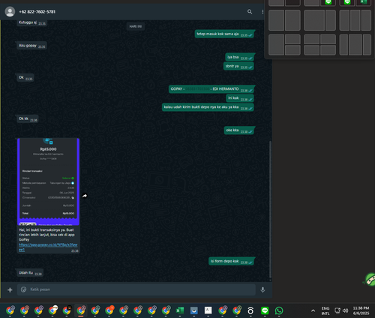Click message 'kalau udah kirim bukti depo nya'
The width and height of the screenshot is (375, 318).
tap(208, 107)
